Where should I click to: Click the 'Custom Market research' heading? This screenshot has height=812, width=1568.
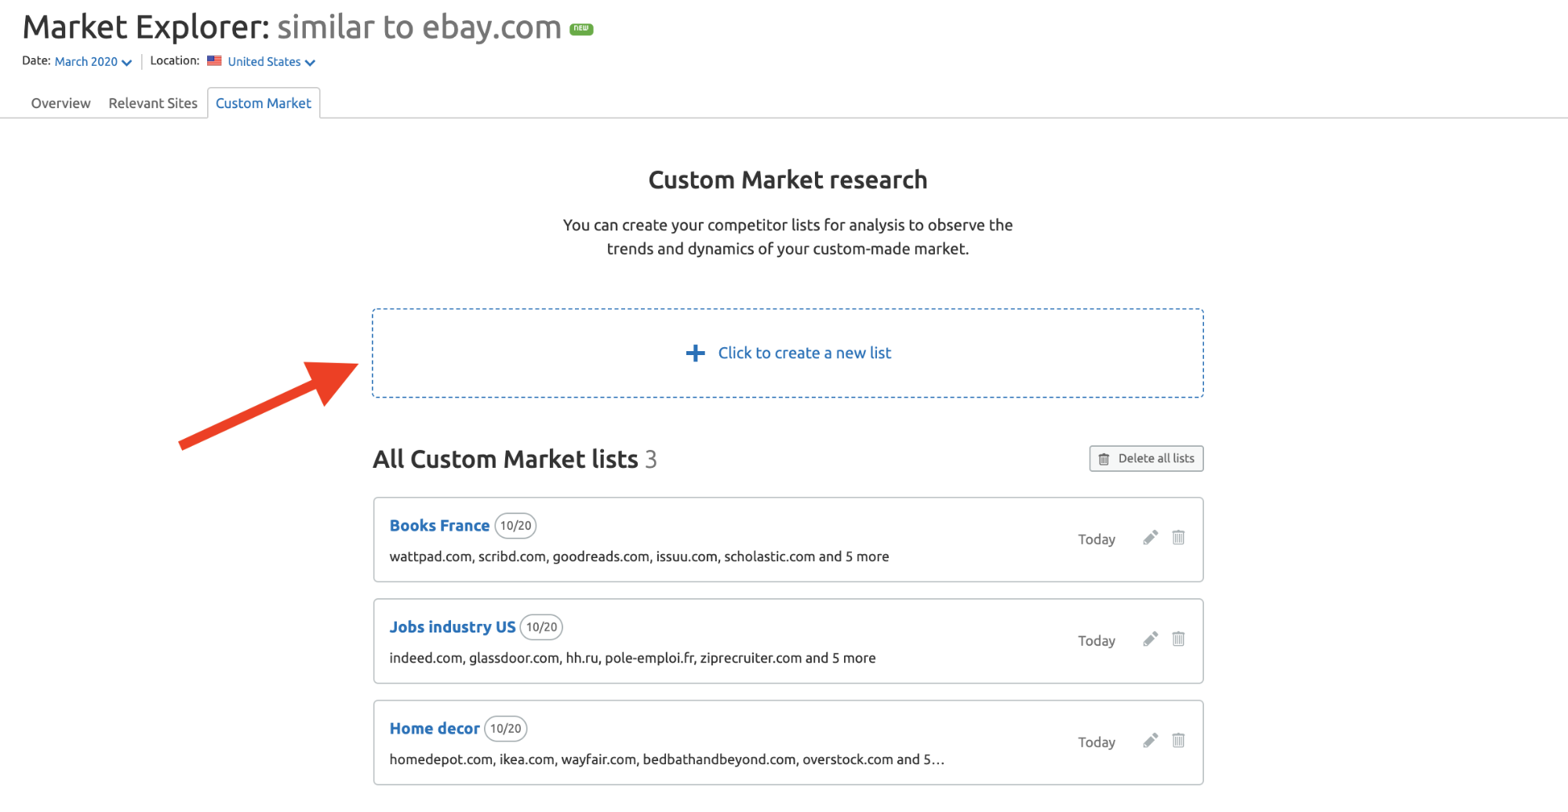point(788,180)
